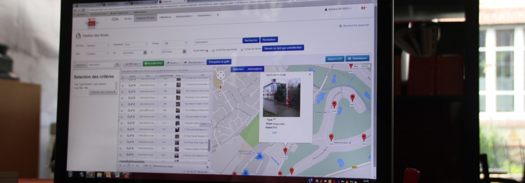Viewport: 525px width, 183px height.
Task: Toggle the Smart search checkbox
Action: click(207, 51)
